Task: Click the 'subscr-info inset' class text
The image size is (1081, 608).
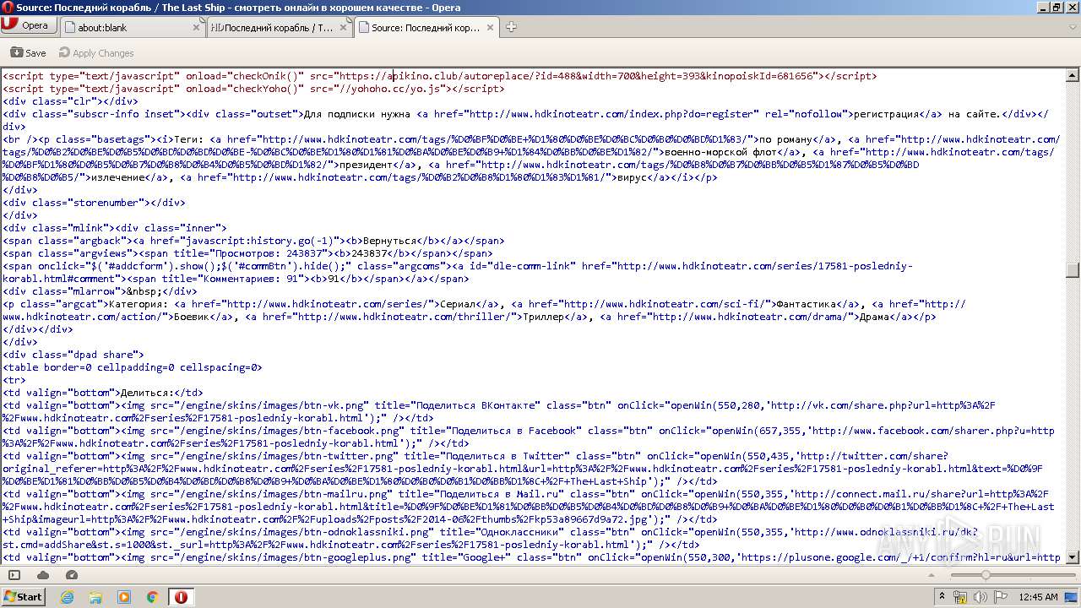Action: click(x=123, y=114)
